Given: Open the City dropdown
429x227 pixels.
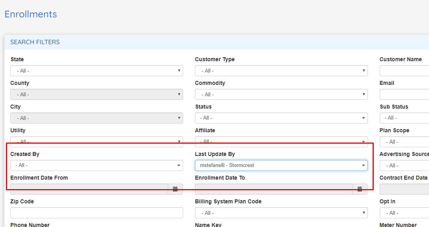Looking at the screenshot, I should coord(97,118).
